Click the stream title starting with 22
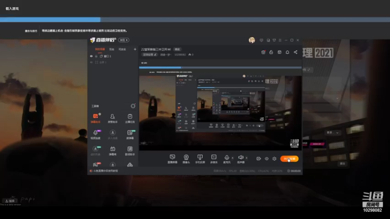Screen dimensions: 390x219 coord(156,50)
